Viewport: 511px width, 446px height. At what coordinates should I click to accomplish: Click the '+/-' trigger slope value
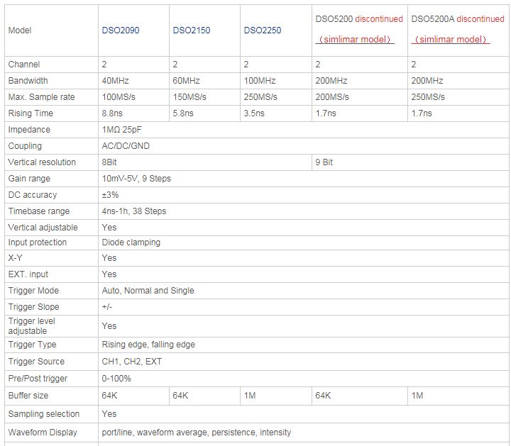pyautogui.click(x=107, y=306)
